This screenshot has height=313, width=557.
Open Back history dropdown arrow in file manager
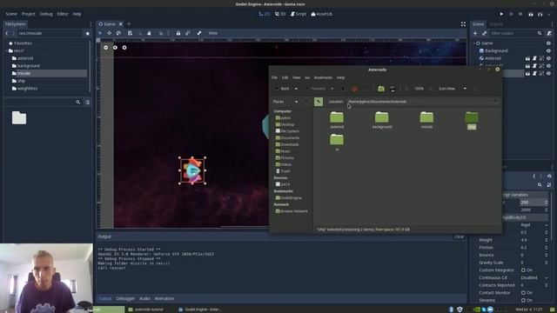click(296, 89)
